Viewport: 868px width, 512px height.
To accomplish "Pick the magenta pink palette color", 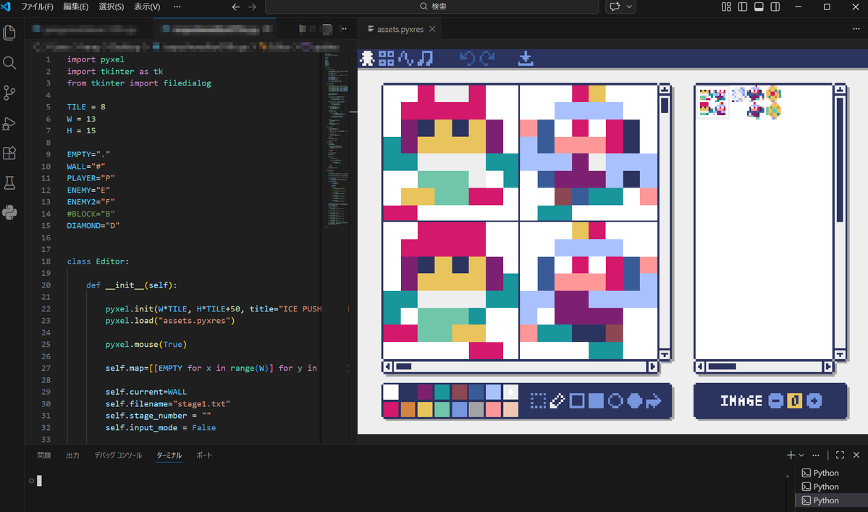I will point(391,409).
